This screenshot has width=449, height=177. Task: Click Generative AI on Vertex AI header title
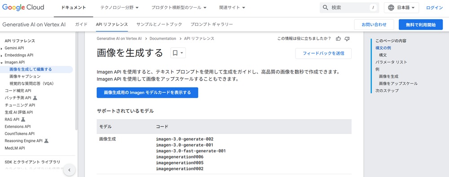[x=34, y=25]
